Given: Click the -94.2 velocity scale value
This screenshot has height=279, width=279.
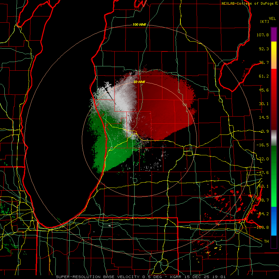Looking at the screenshot, I should click(263, 214).
